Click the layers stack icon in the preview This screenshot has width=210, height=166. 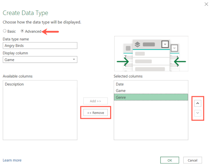tap(137, 44)
